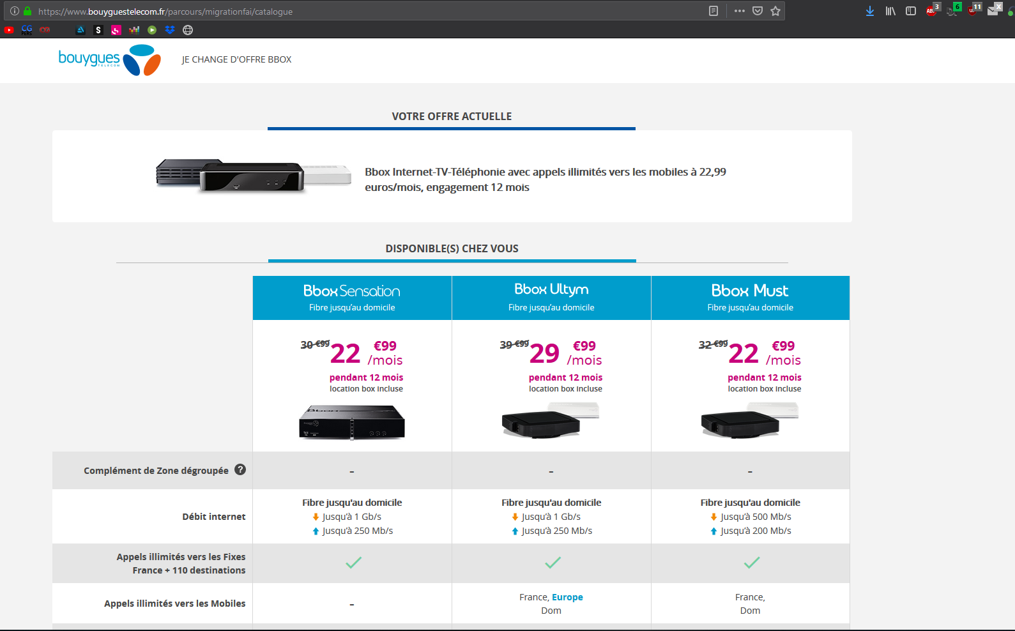The width and height of the screenshot is (1015, 631).
Task: Click the Bbox Must 22€99 price
Action: click(x=765, y=353)
